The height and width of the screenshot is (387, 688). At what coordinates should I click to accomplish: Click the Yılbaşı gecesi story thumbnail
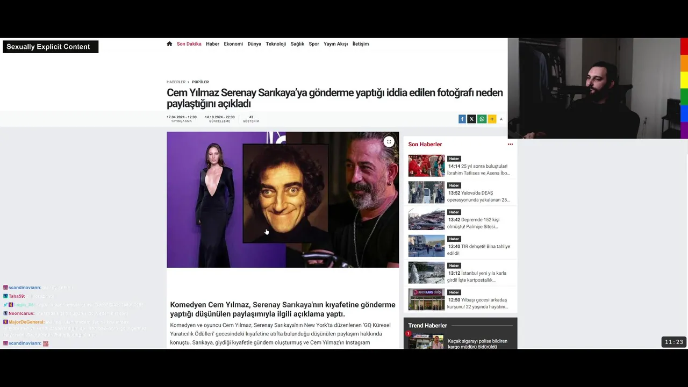point(426,299)
